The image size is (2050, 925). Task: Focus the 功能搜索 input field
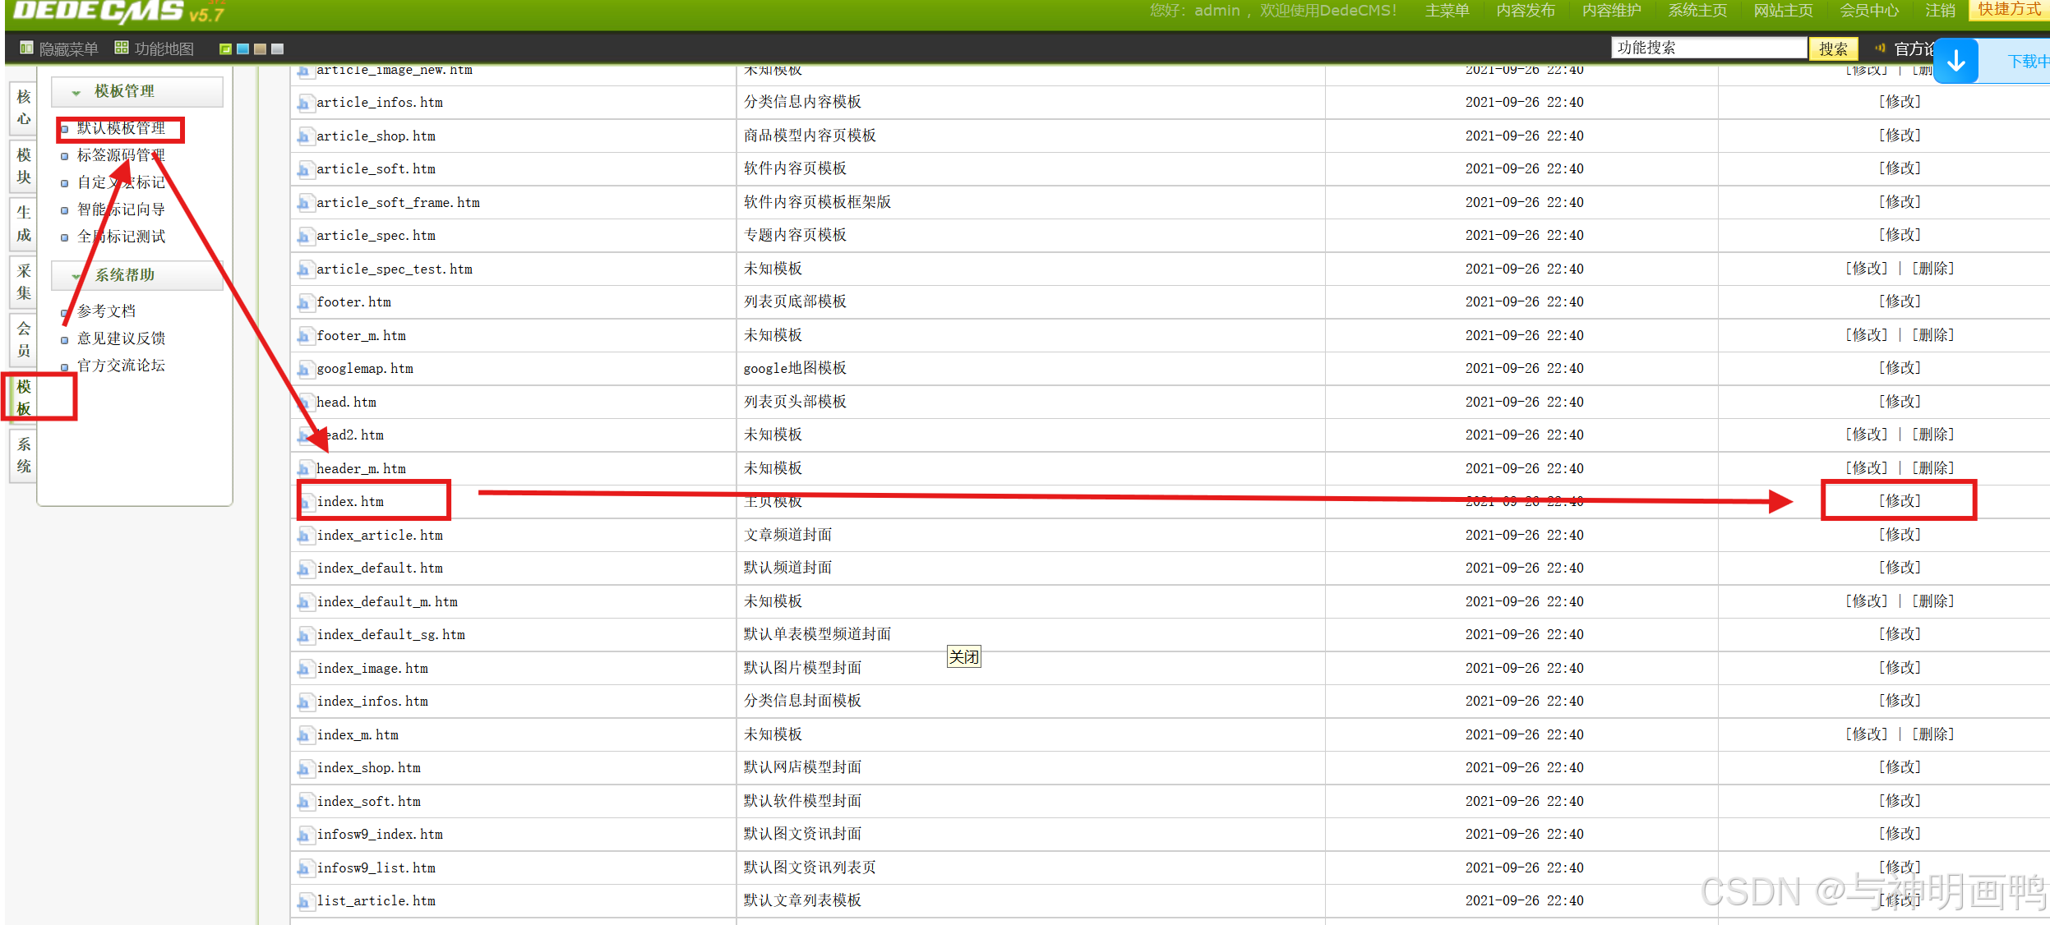(1708, 48)
